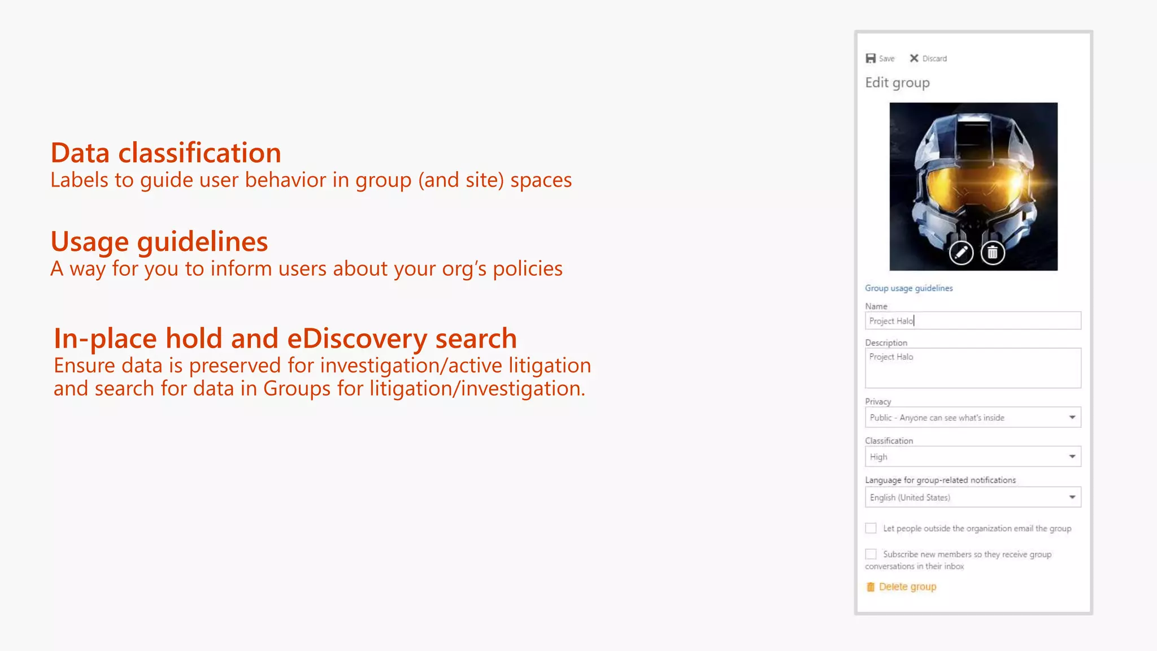
Task: Expand the language dropdown arrow
Action: point(1072,497)
